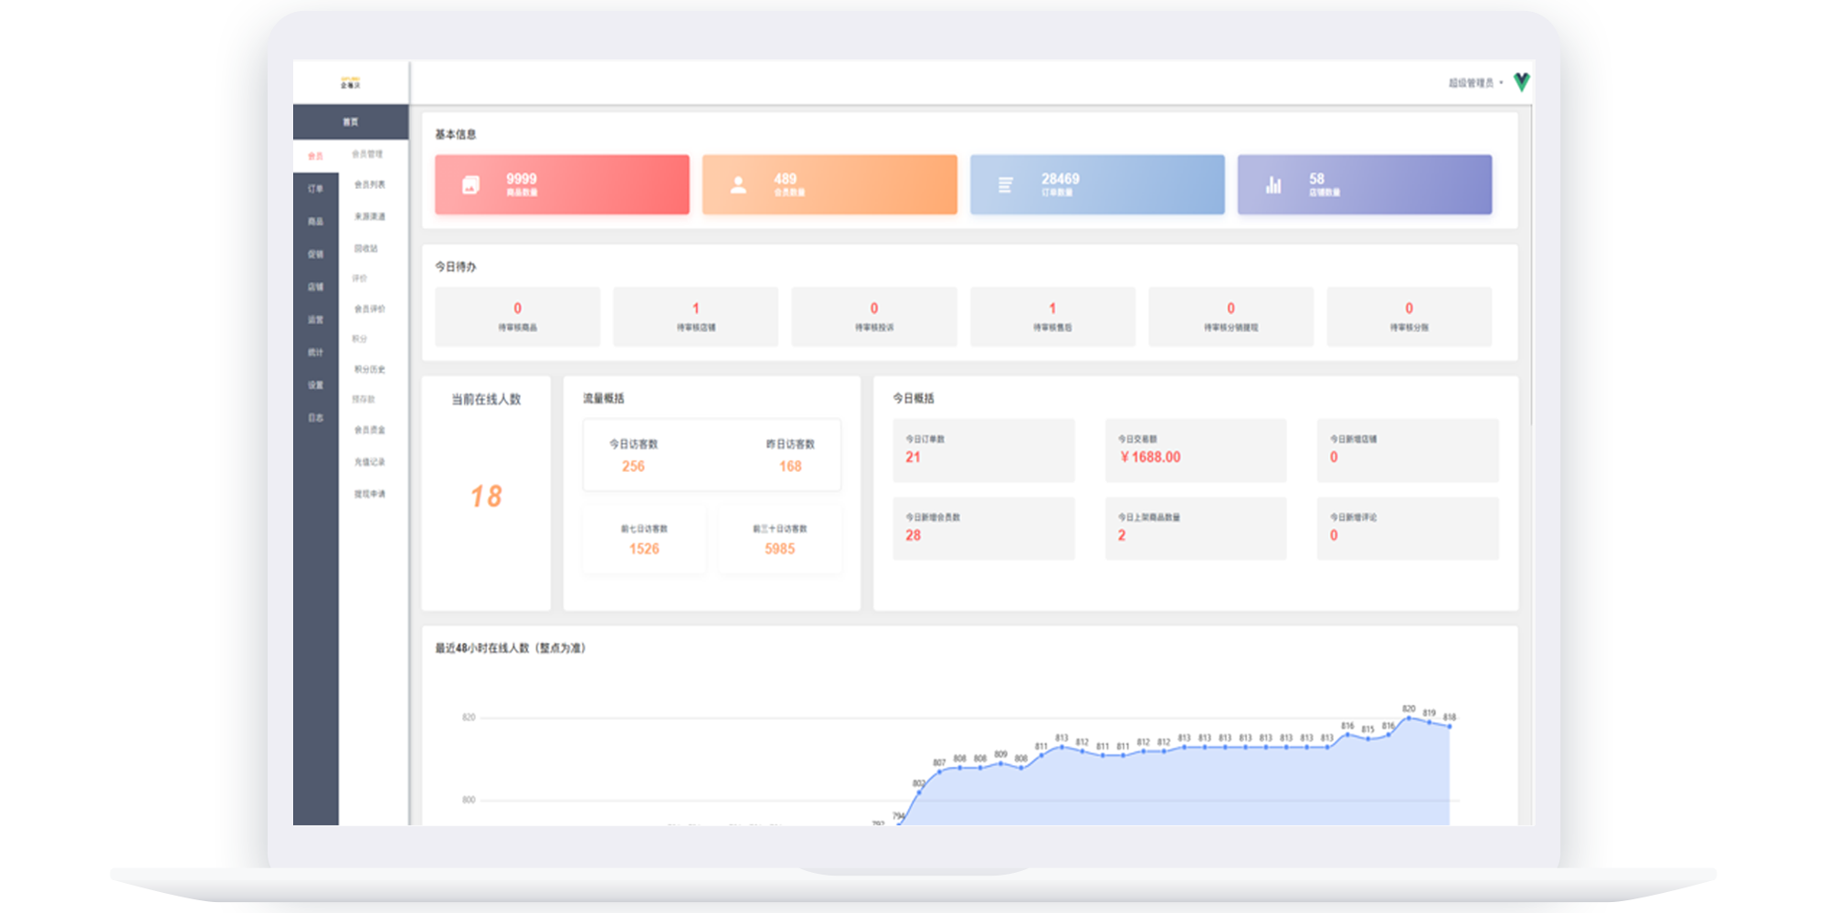The height and width of the screenshot is (913, 1827).
Task: Open the 统计 sidebar section
Action: click(315, 352)
